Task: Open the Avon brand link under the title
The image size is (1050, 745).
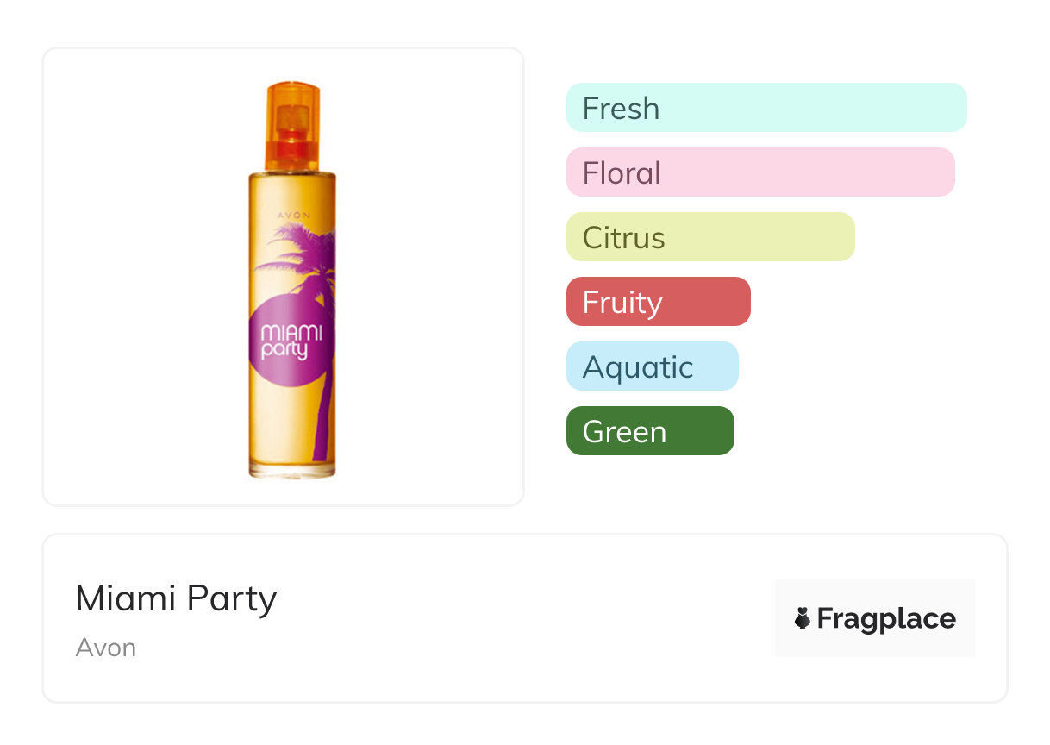Action: (x=106, y=648)
